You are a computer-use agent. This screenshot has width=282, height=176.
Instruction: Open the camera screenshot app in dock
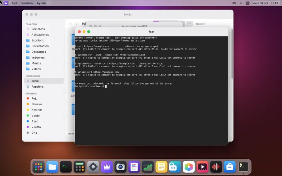point(121,167)
